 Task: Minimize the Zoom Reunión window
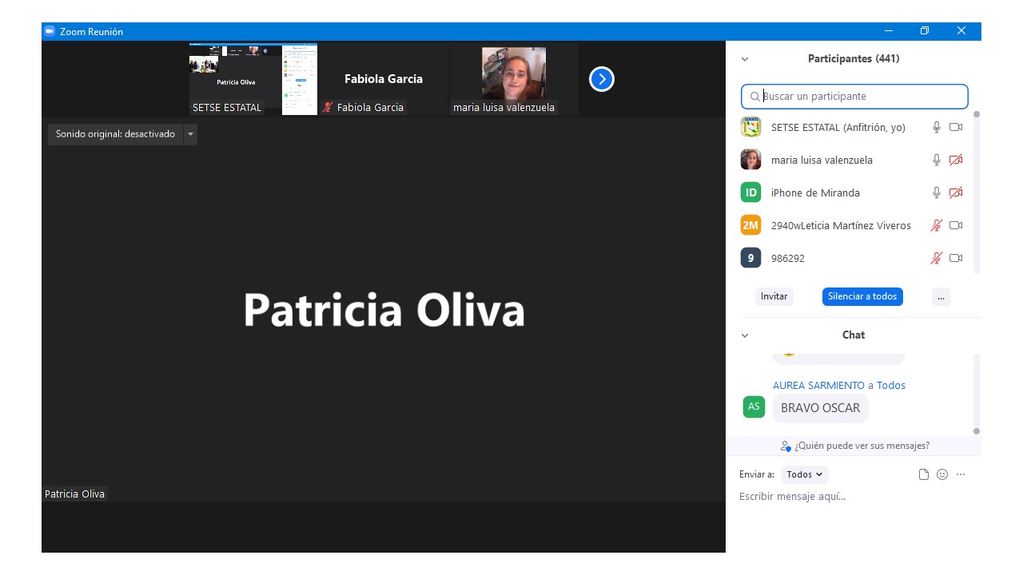pos(889,31)
